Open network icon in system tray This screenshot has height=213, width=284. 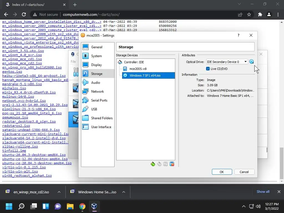pos(251,206)
